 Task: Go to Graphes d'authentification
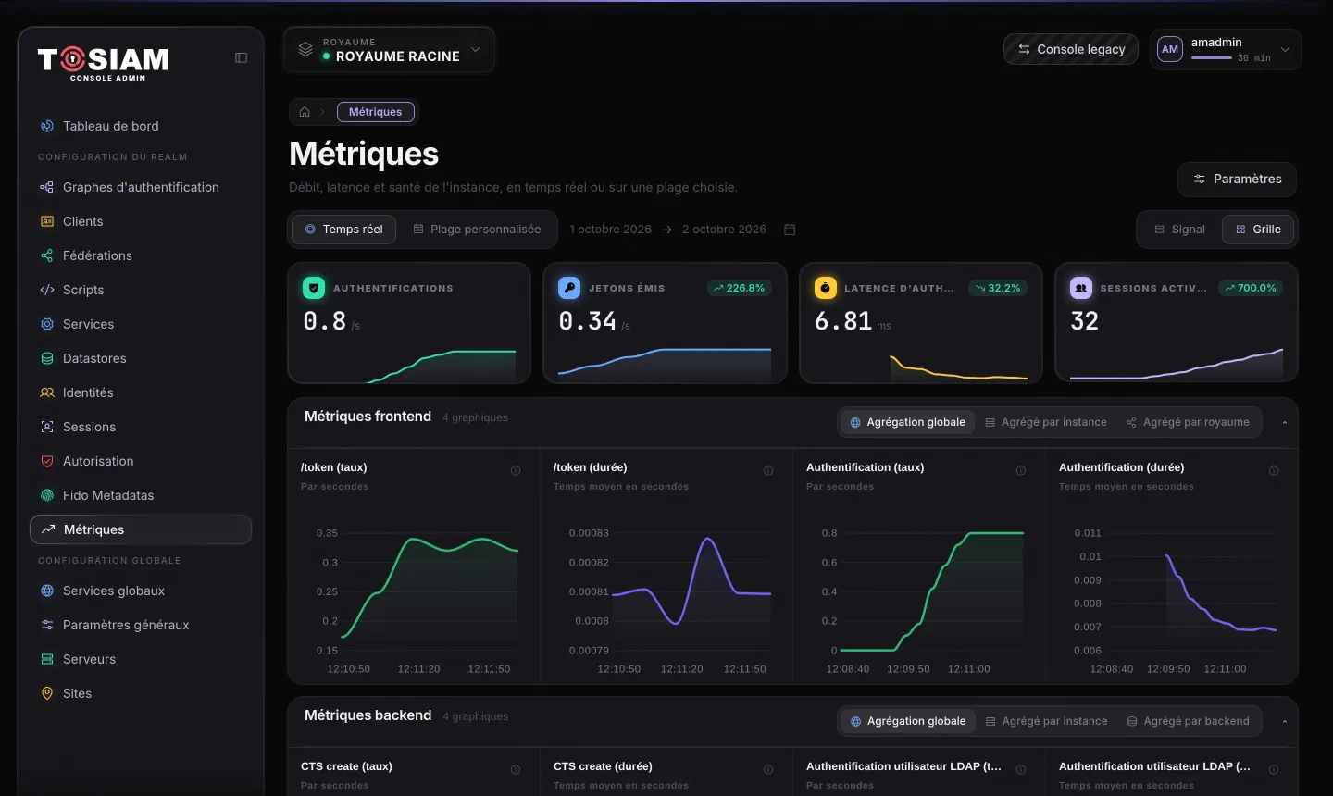[141, 187]
